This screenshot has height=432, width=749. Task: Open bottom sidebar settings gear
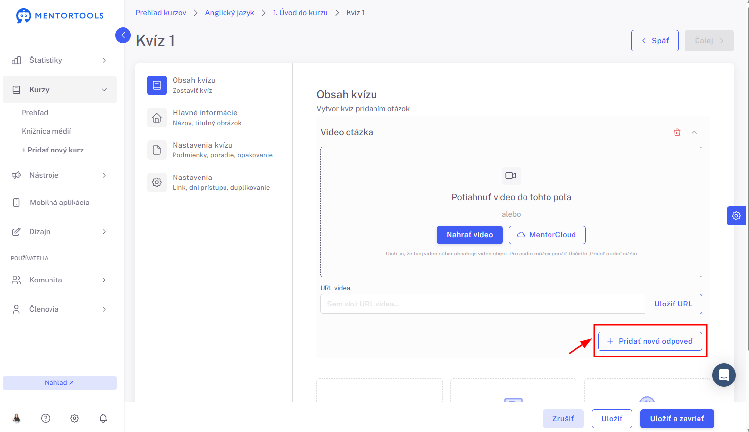pos(75,418)
